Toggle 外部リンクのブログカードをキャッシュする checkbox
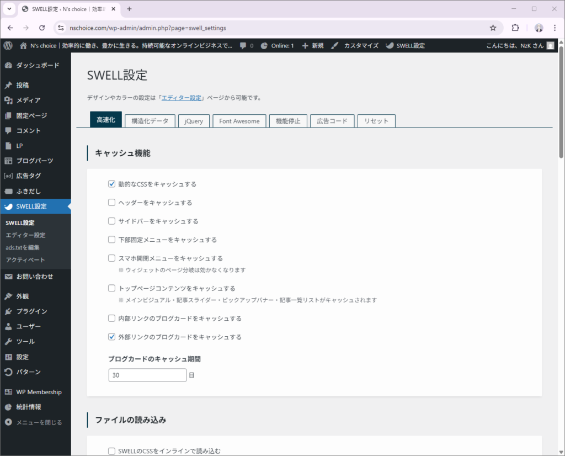The image size is (565, 456). (111, 337)
